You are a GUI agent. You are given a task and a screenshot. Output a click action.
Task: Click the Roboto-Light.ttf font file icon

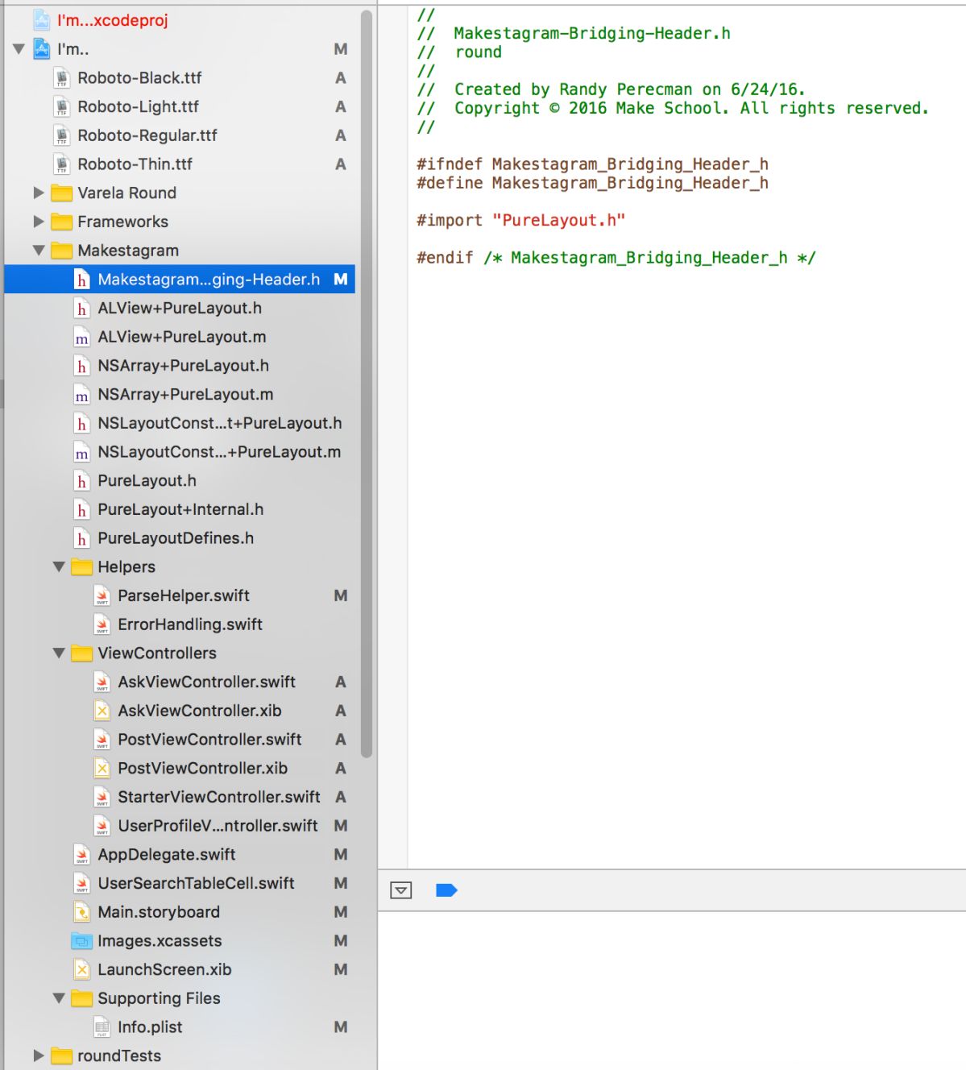click(62, 107)
